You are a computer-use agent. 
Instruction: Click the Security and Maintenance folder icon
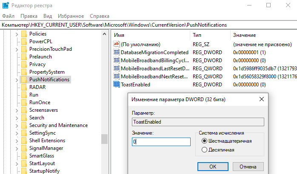[24, 125]
